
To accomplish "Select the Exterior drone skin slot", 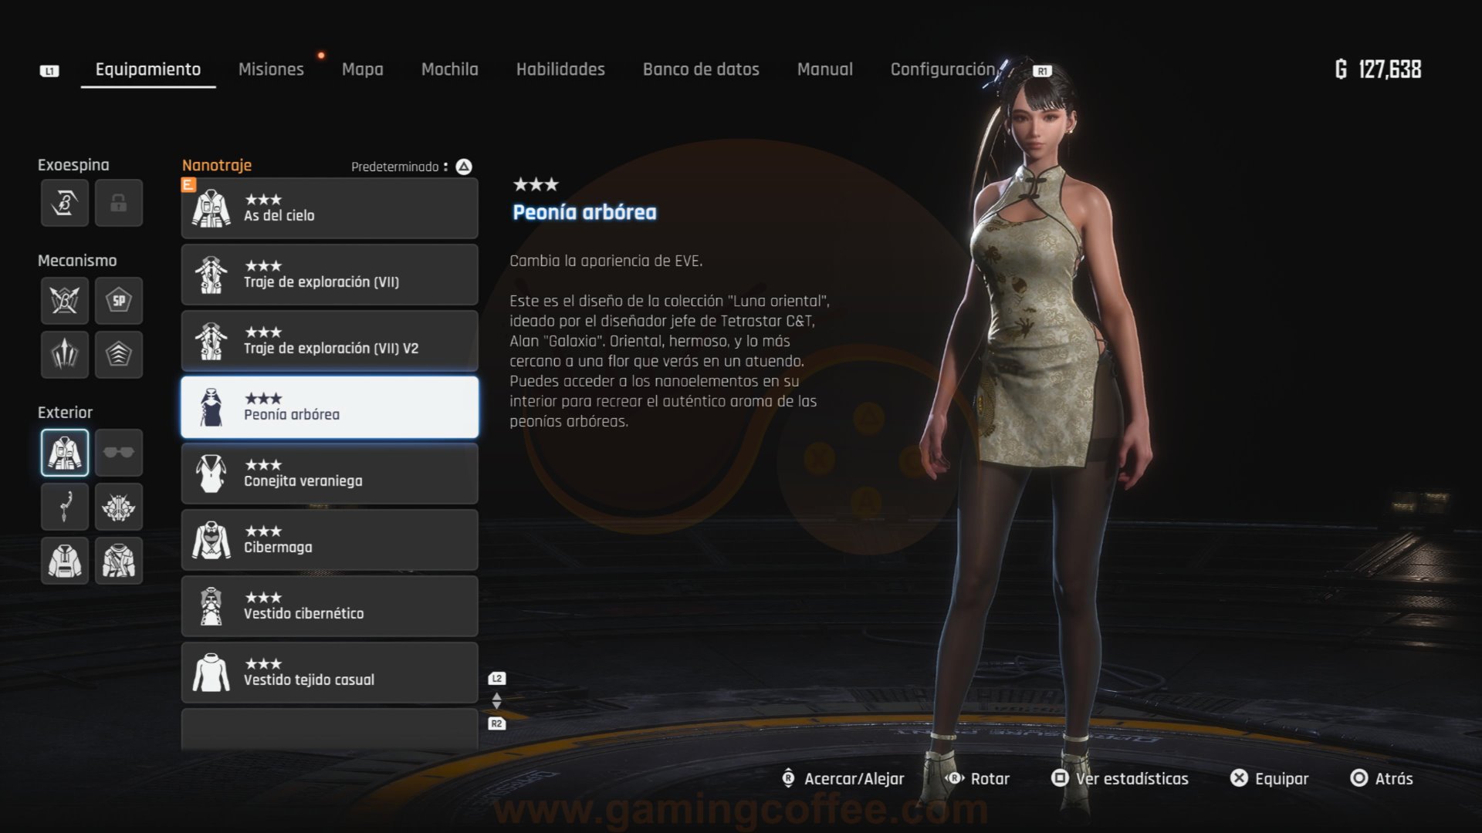I will click(x=119, y=506).
